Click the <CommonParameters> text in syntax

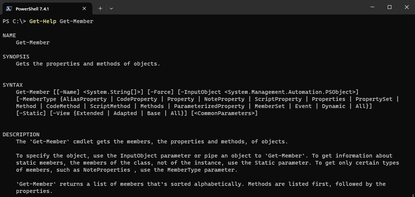pos(224,113)
